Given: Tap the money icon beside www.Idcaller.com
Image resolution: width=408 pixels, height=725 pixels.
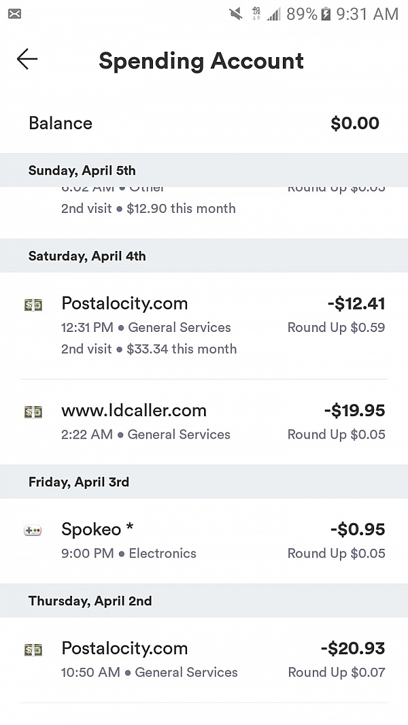Looking at the screenshot, I should [33, 411].
